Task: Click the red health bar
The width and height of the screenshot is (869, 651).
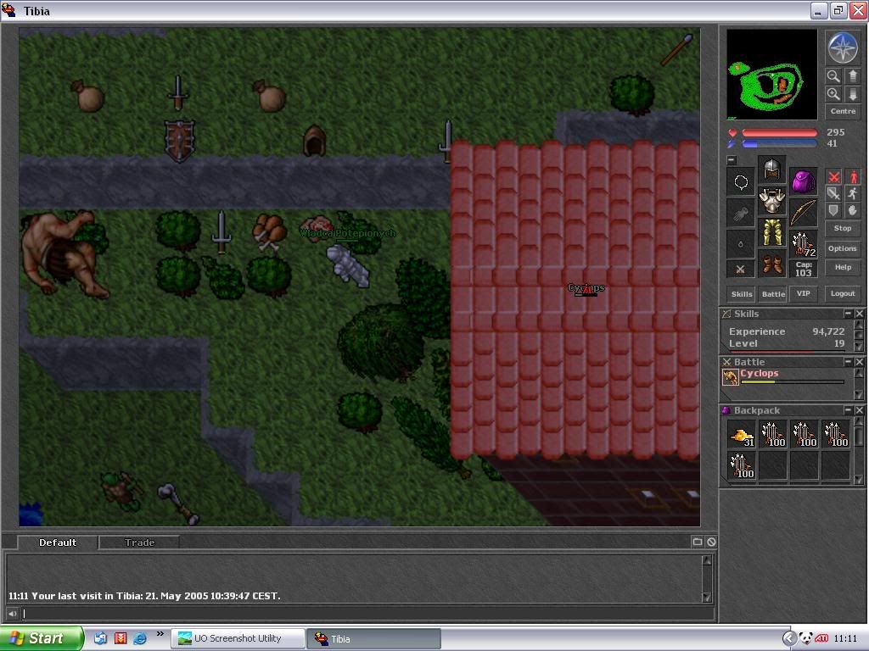Action: point(779,133)
